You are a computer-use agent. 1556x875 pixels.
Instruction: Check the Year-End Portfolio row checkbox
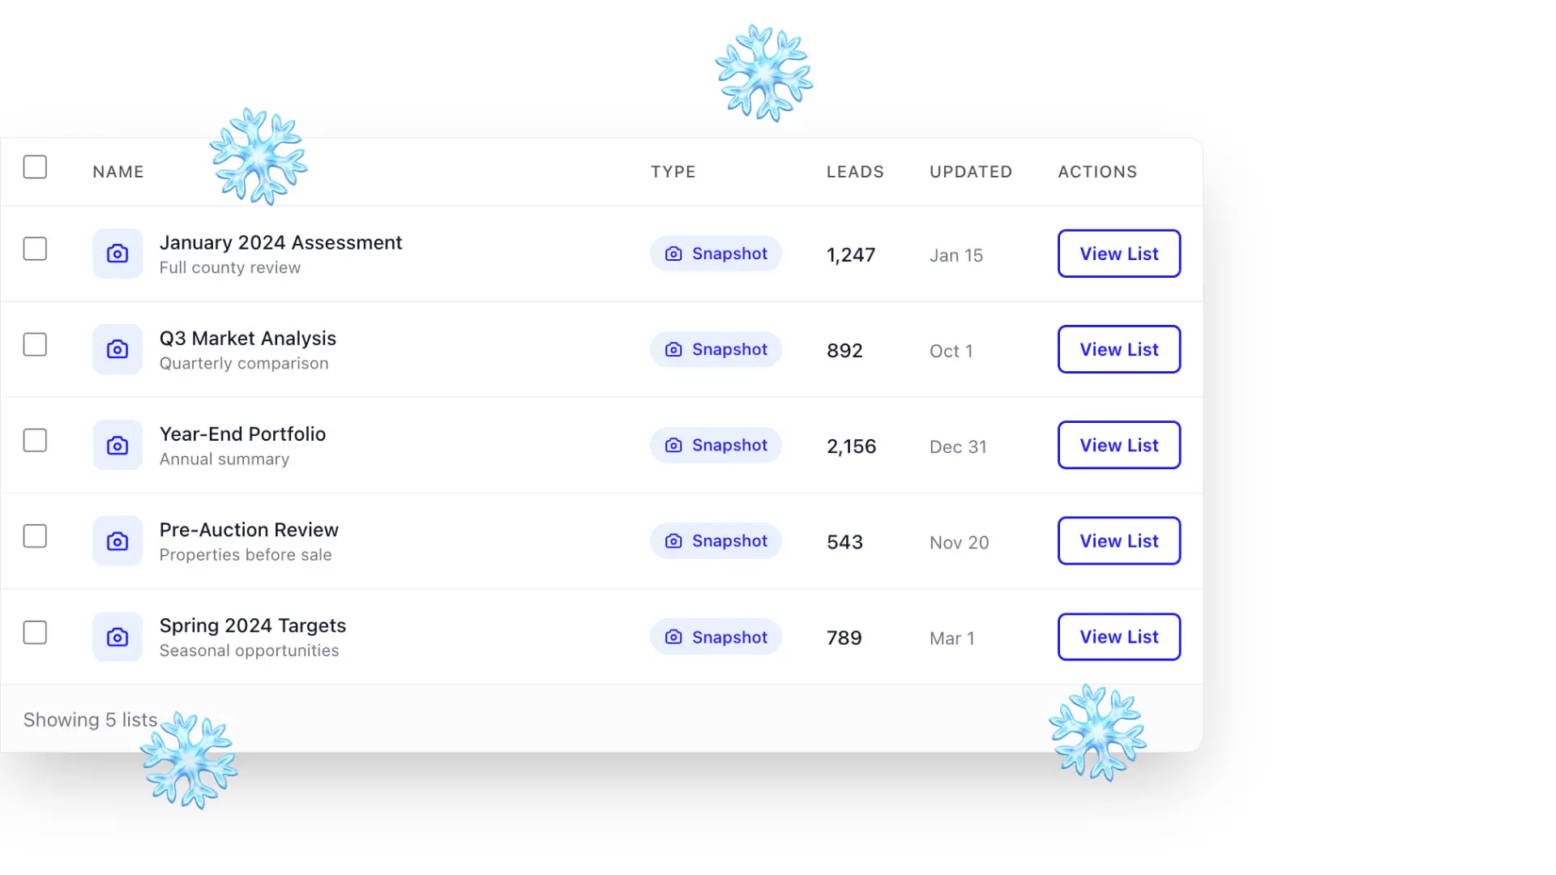tap(36, 440)
